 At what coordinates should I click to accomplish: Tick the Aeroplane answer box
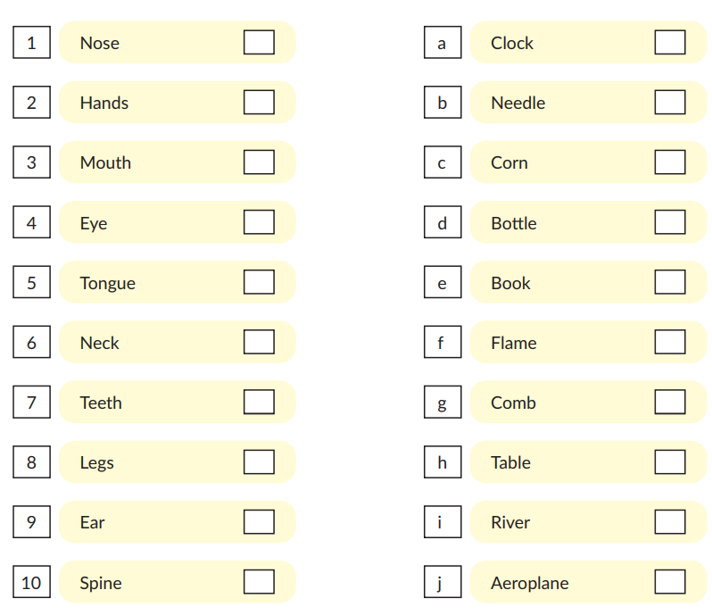pyautogui.click(x=670, y=582)
